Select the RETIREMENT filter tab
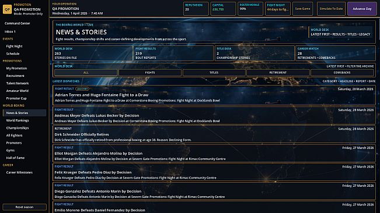The image size is (380, 213). point(278,72)
